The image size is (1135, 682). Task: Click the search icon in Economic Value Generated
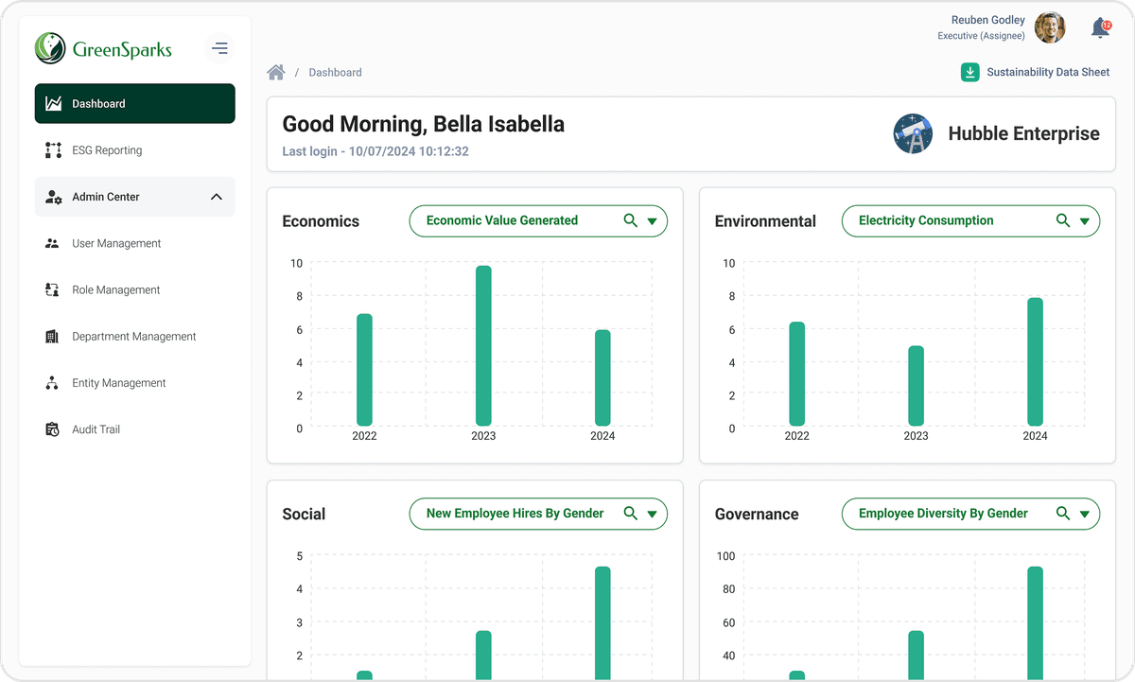click(629, 220)
